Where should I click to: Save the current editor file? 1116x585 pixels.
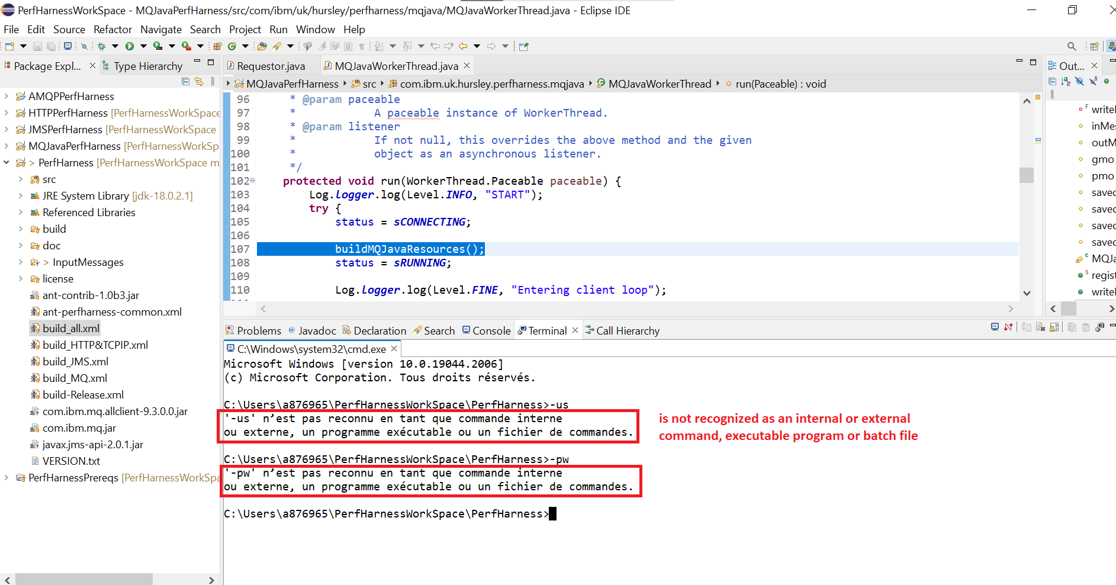(x=37, y=46)
